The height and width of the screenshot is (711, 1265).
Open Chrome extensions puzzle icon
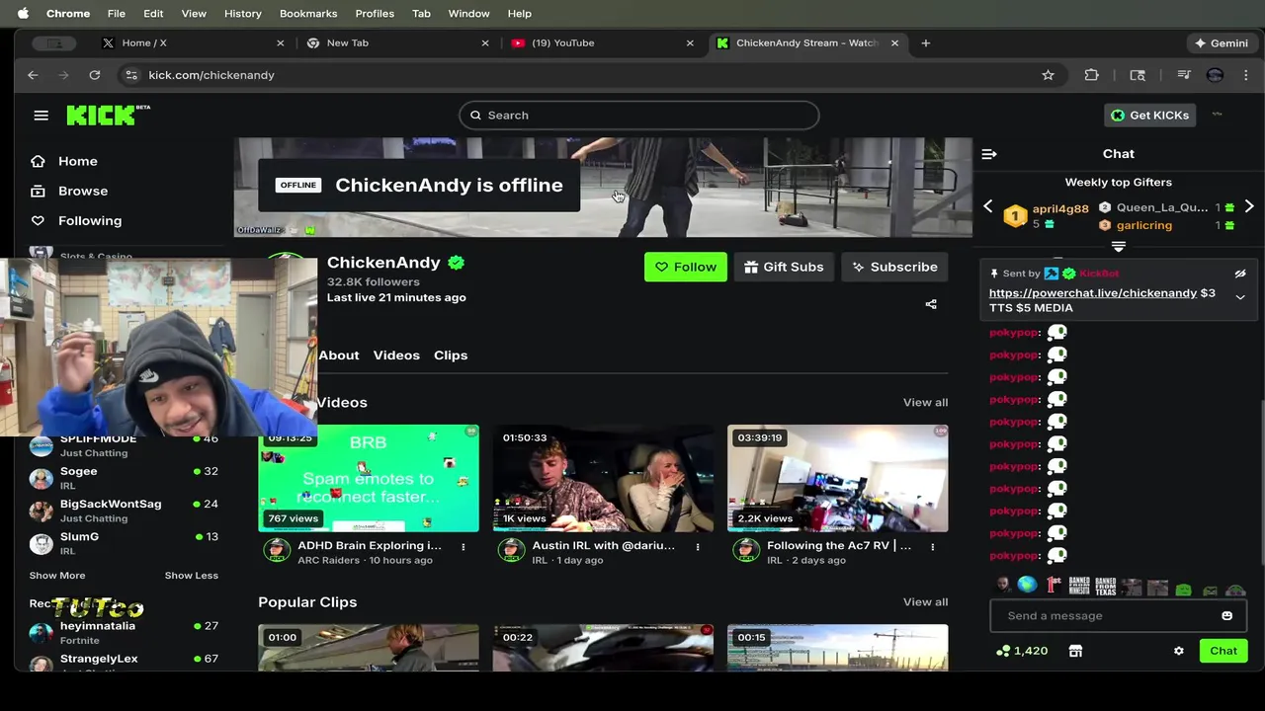[1091, 75]
